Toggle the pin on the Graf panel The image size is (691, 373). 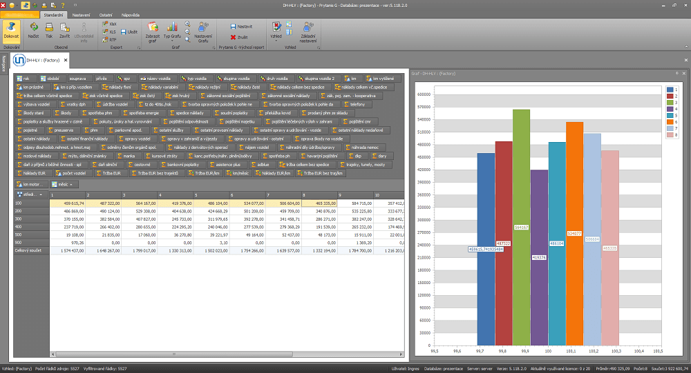pyautogui.click(x=676, y=72)
